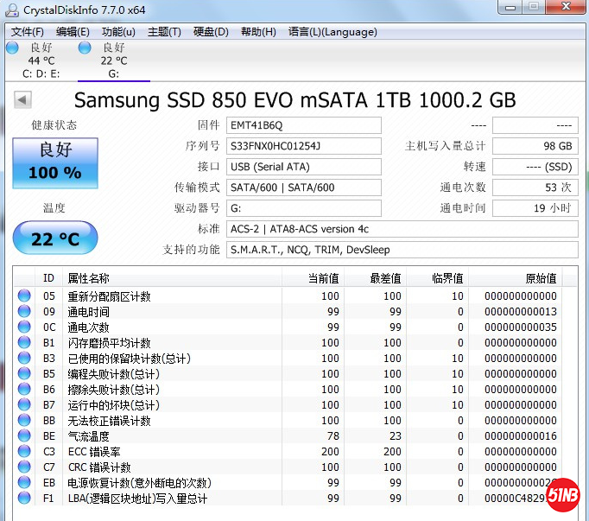The image size is (589, 521).
Task: Click status orb of row C3 ECC 错误率
Action: (24, 451)
